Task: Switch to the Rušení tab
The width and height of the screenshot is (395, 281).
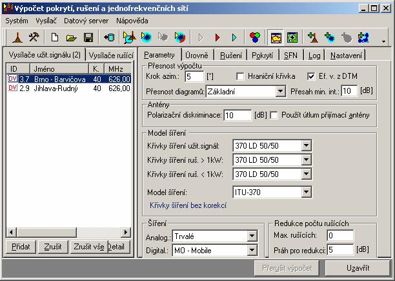Action: click(x=231, y=55)
